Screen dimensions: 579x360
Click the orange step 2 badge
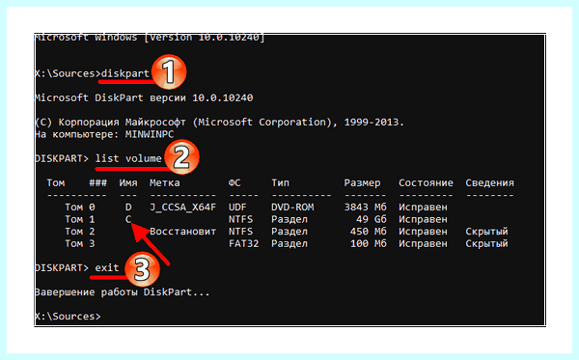pos(181,157)
